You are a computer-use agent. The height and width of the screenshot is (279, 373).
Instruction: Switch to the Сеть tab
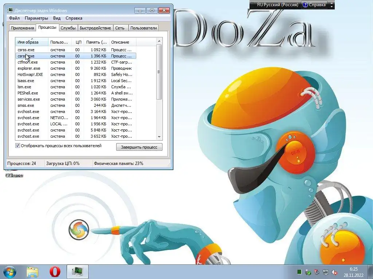click(120, 28)
